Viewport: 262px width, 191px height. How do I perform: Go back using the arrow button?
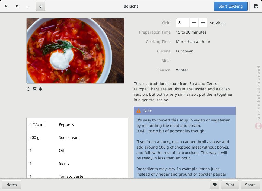coord(41,6)
